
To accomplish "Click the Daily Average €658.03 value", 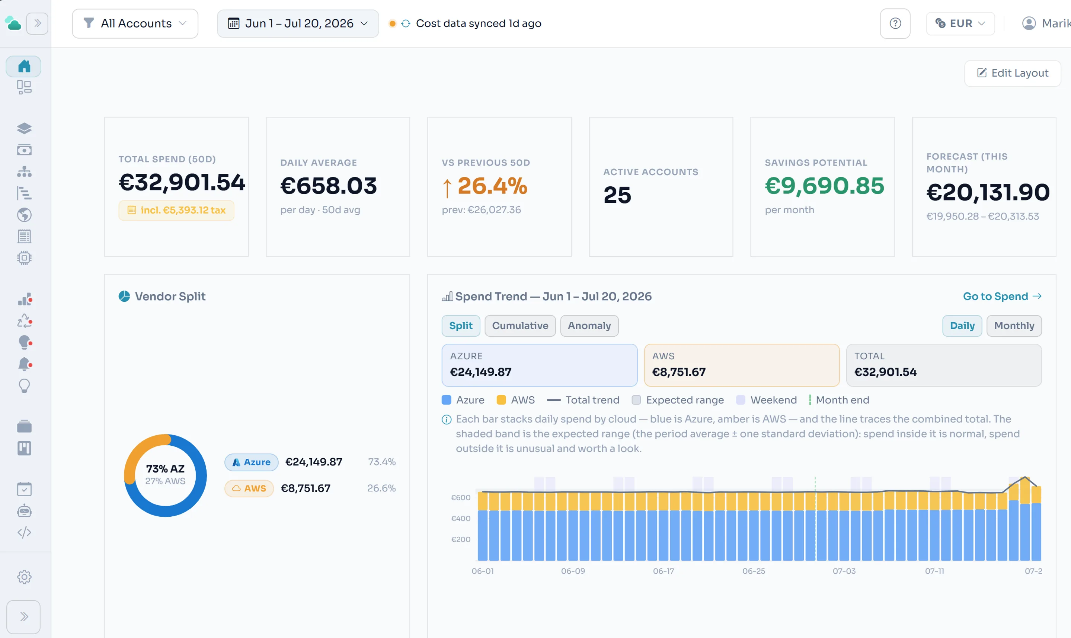I will pos(329,186).
